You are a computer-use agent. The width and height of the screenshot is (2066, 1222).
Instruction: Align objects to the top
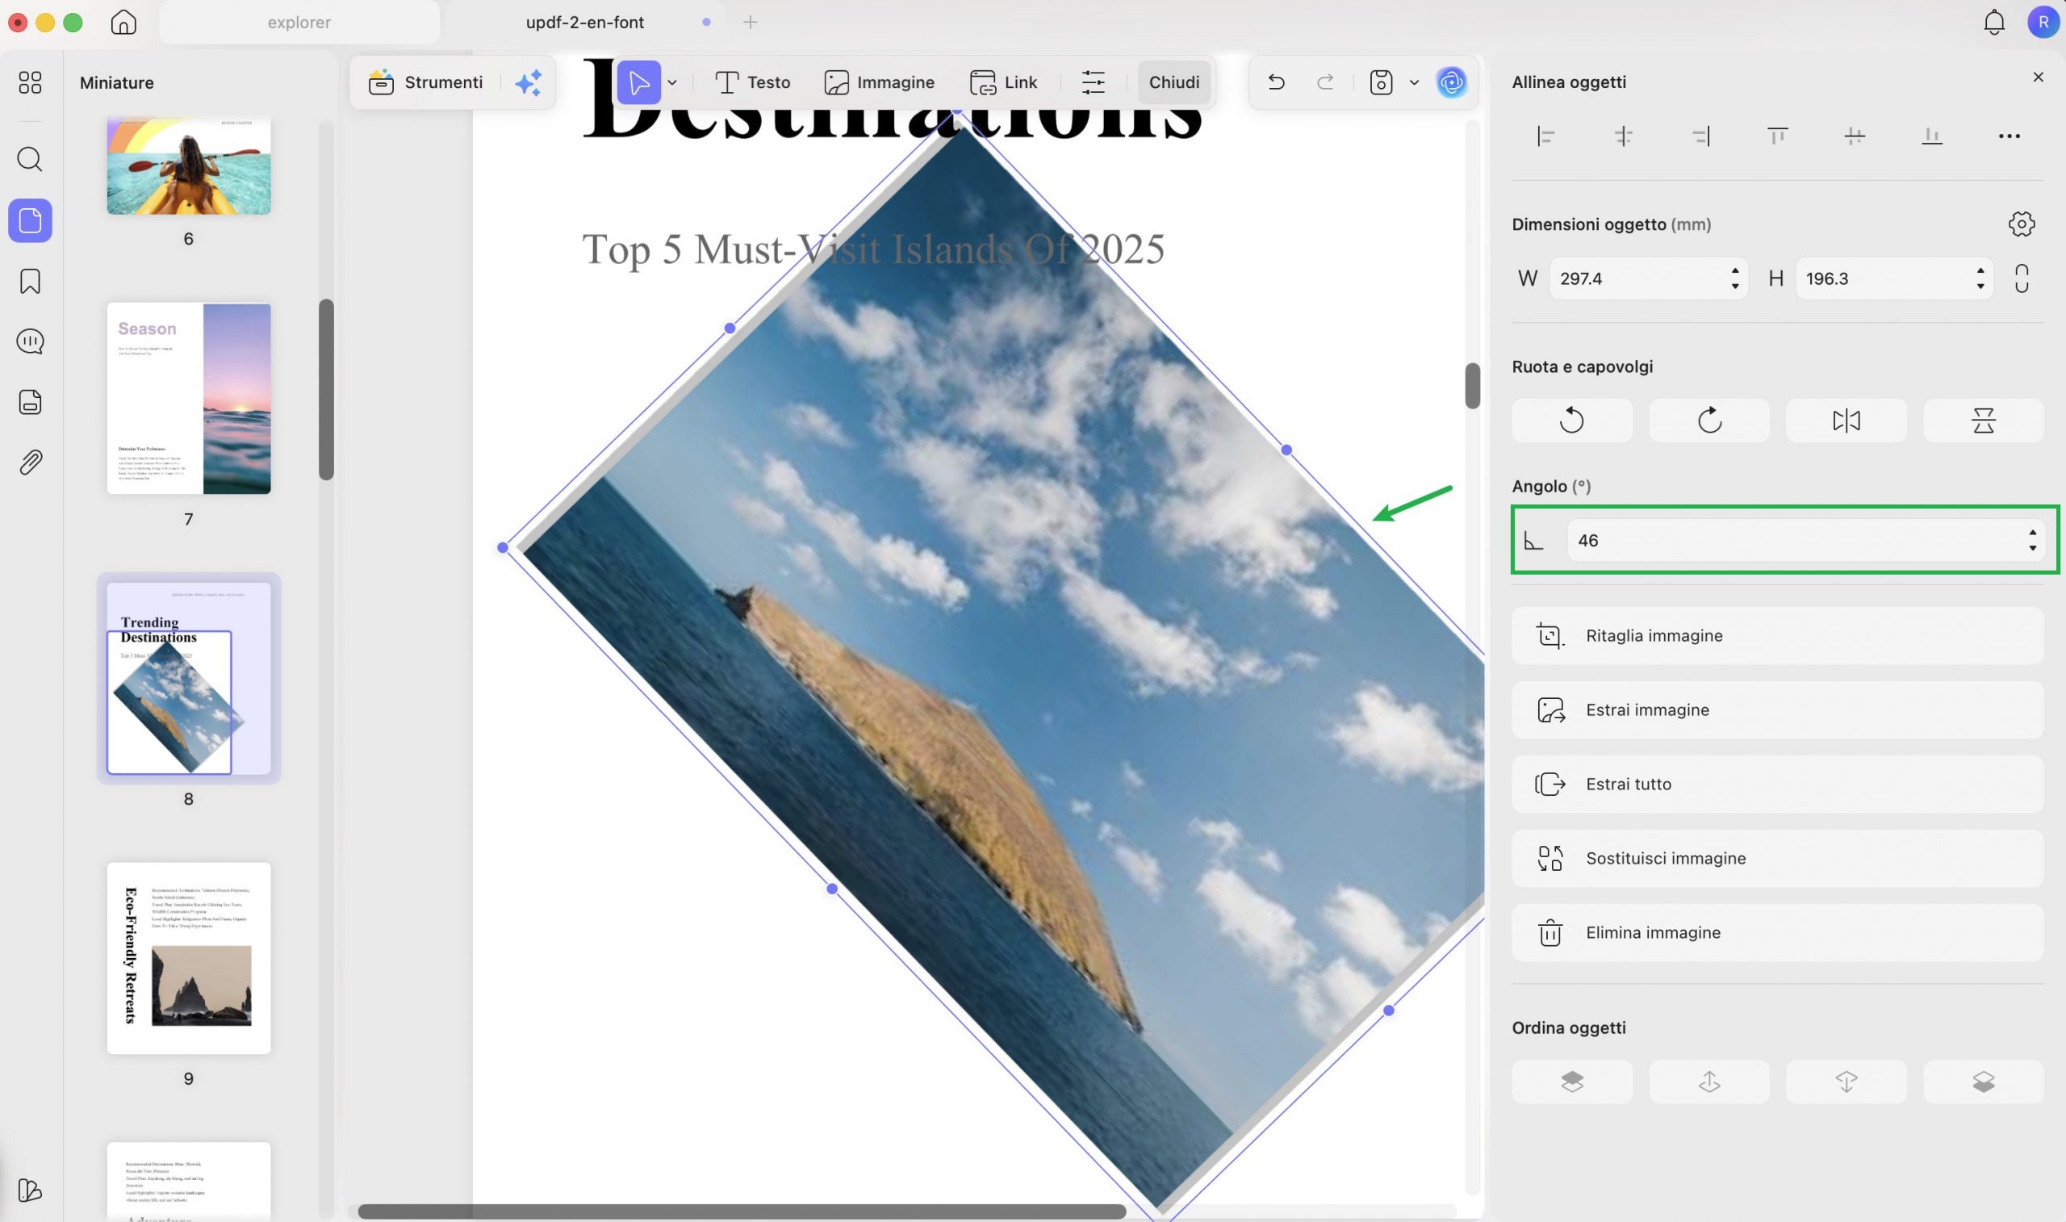1777,136
